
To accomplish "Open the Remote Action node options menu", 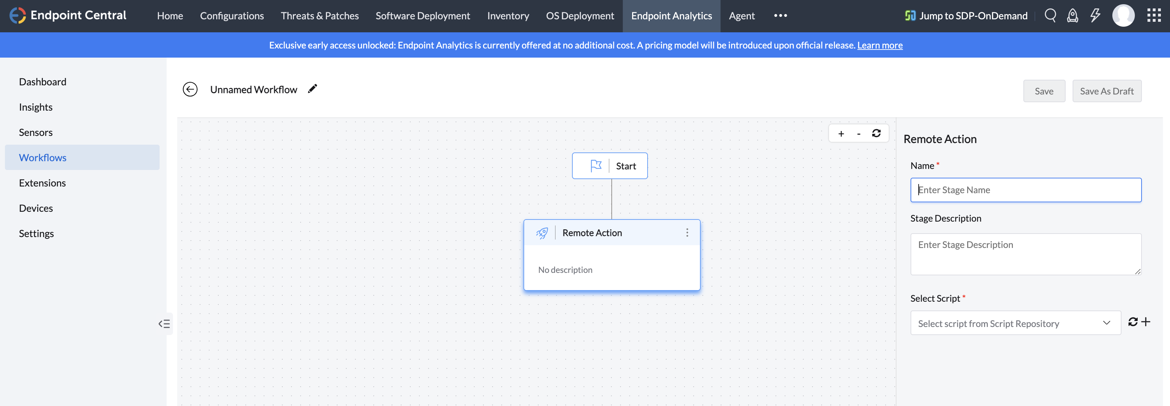I will (687, 233).
